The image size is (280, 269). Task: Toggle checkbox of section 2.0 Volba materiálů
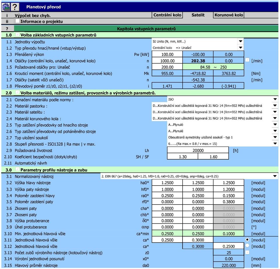pyautogui.click(x=17, y=92)
